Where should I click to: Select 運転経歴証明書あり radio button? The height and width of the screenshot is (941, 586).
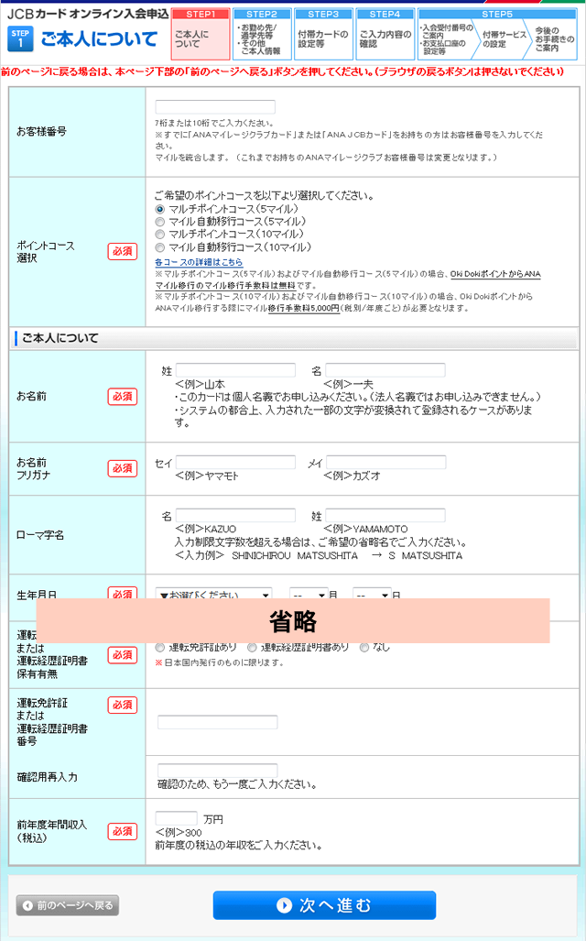point(252,648)
